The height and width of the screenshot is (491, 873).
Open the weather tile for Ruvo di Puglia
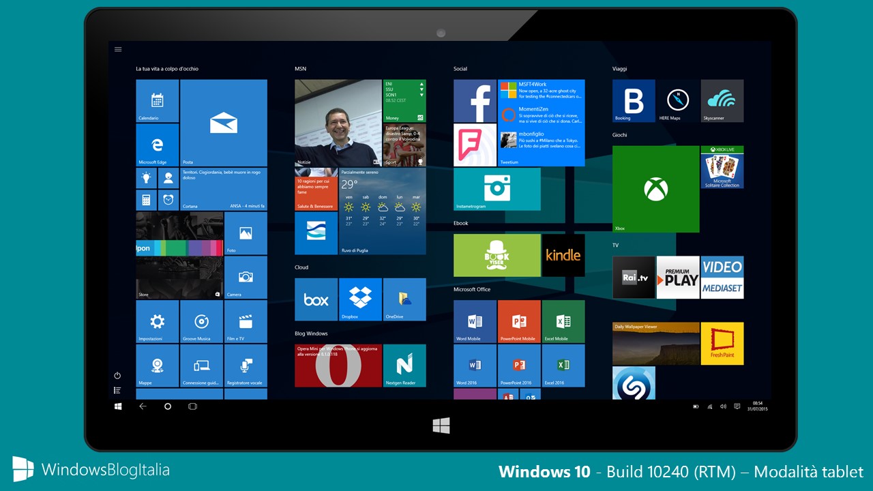(x=383, y=211)
